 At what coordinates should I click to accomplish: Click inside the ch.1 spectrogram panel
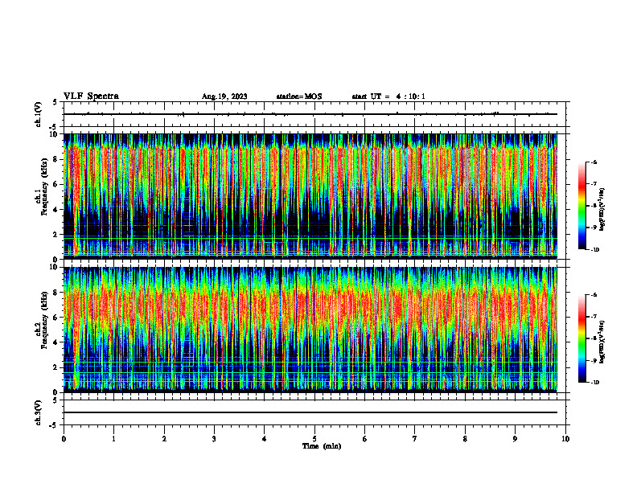pos(310,196)
